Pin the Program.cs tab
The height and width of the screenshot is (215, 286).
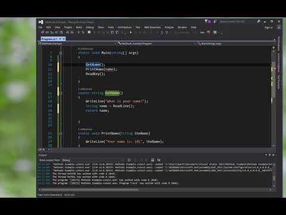[60, 39]
